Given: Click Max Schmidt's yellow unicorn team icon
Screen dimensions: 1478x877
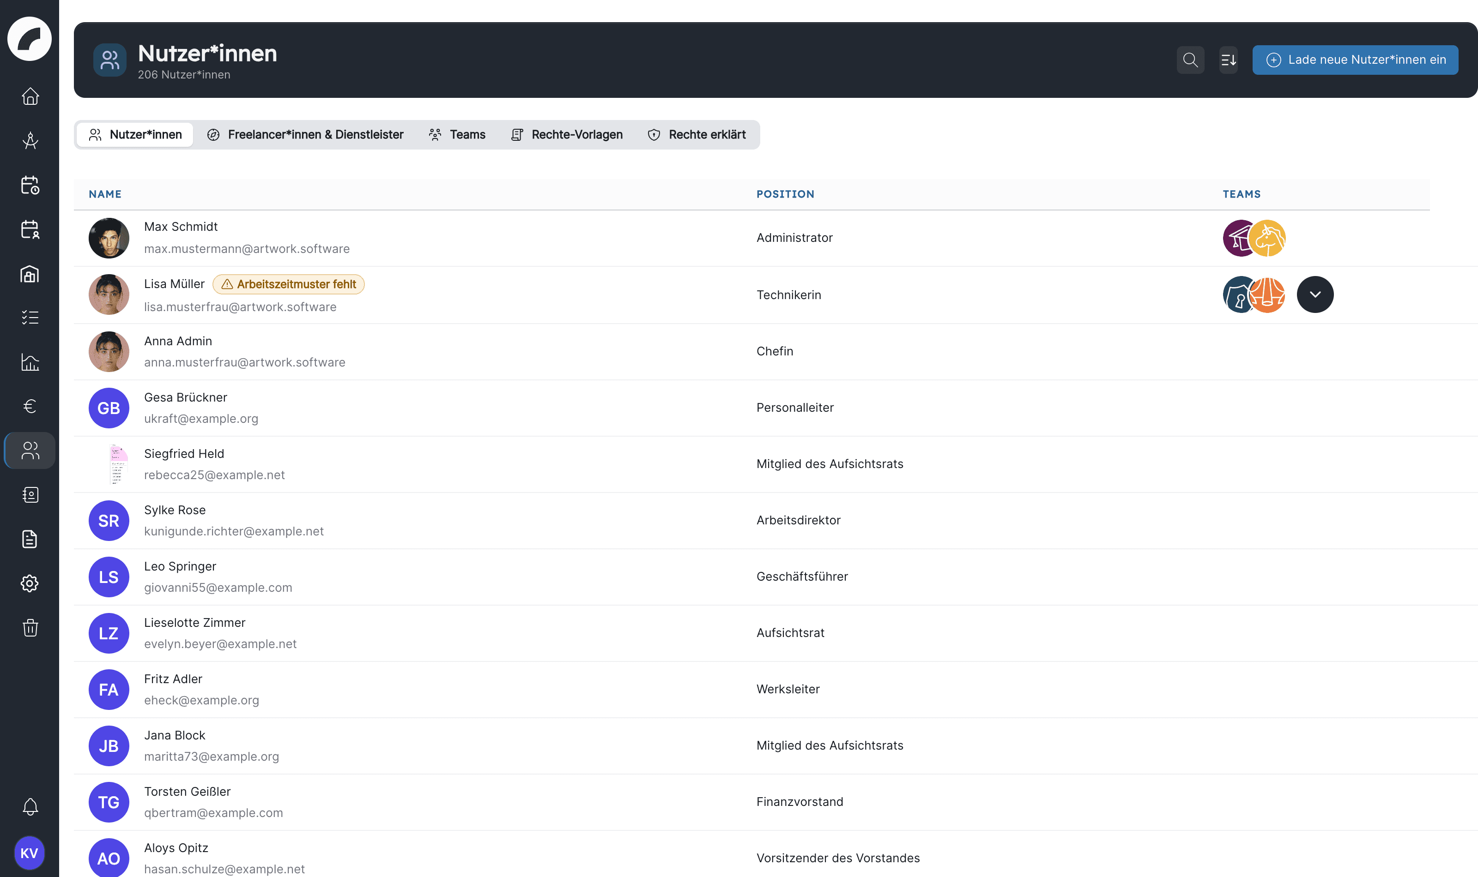Looking at the screenshot, I should (x=1267, y=238).
